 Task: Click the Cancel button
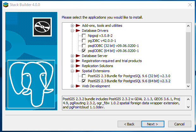tap(180, 124)
